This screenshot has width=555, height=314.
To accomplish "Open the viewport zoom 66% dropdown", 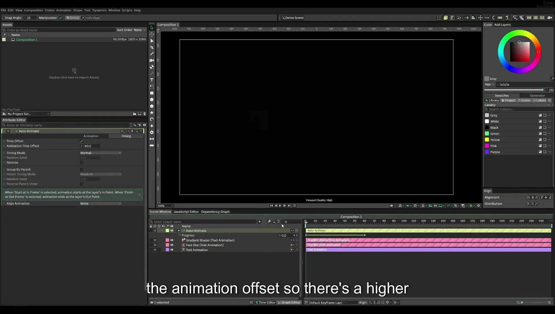I will click(166, 206).
